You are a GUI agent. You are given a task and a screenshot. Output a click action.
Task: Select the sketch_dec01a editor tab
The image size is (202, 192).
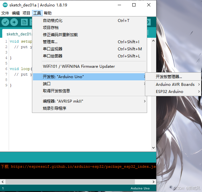(x=17, y=34)
